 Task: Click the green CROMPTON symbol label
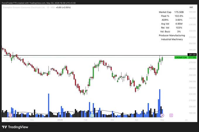pos(181,58)
